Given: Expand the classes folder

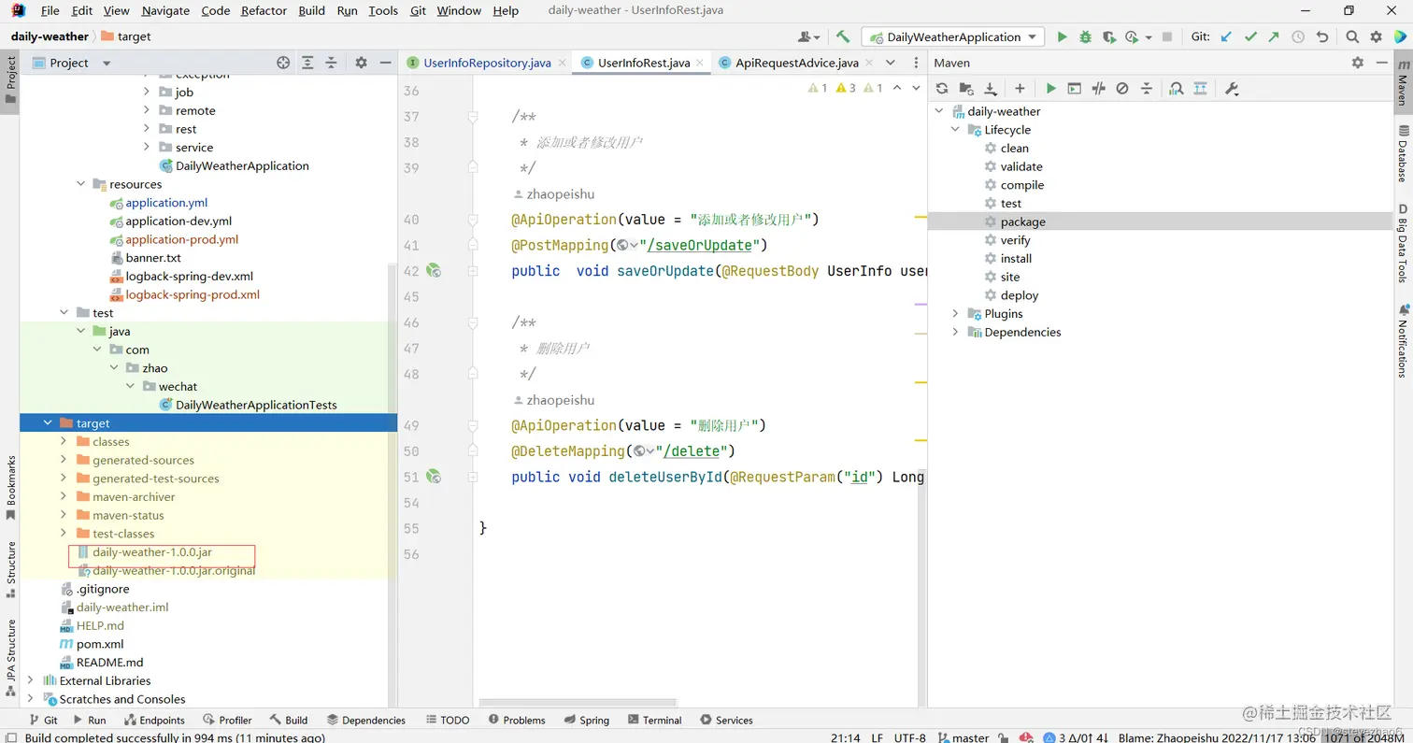Looking at the screenshot, I should coord(64,441).
